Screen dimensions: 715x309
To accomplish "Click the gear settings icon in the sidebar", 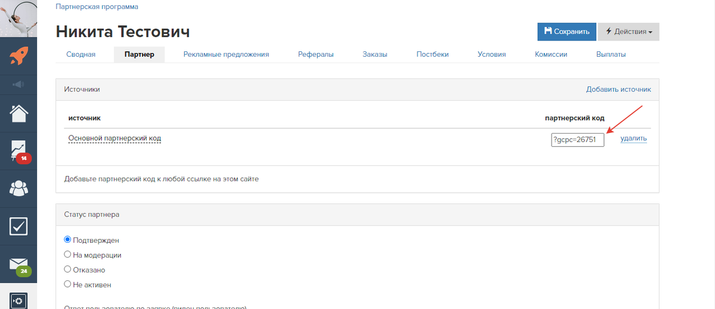I will click(18, 301).
